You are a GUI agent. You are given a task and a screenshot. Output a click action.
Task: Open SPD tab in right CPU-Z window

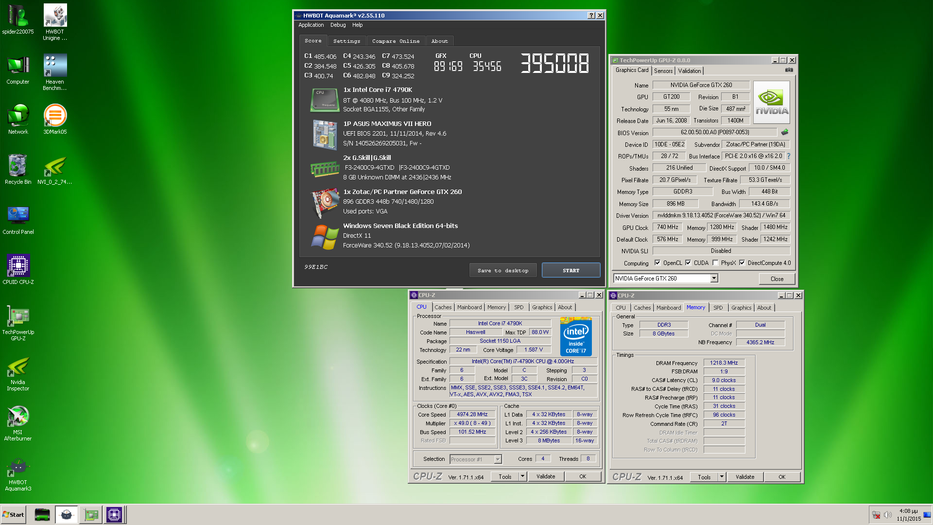coord(718,308)
